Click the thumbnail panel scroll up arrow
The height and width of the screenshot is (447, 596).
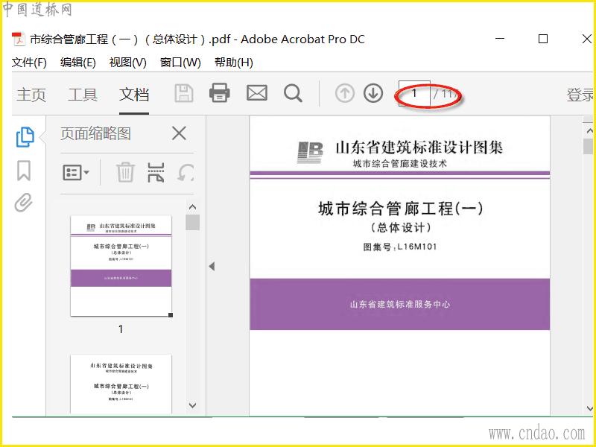[x=192, y=207]
